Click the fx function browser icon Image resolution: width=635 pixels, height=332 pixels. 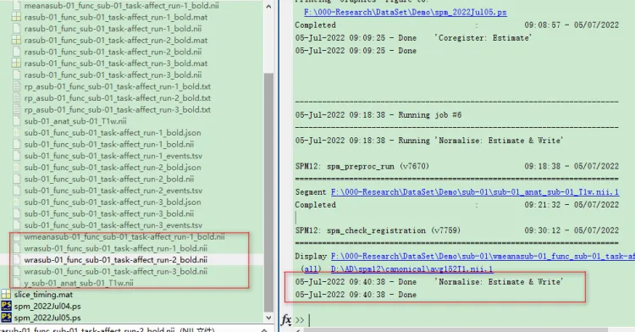point(286,320)
